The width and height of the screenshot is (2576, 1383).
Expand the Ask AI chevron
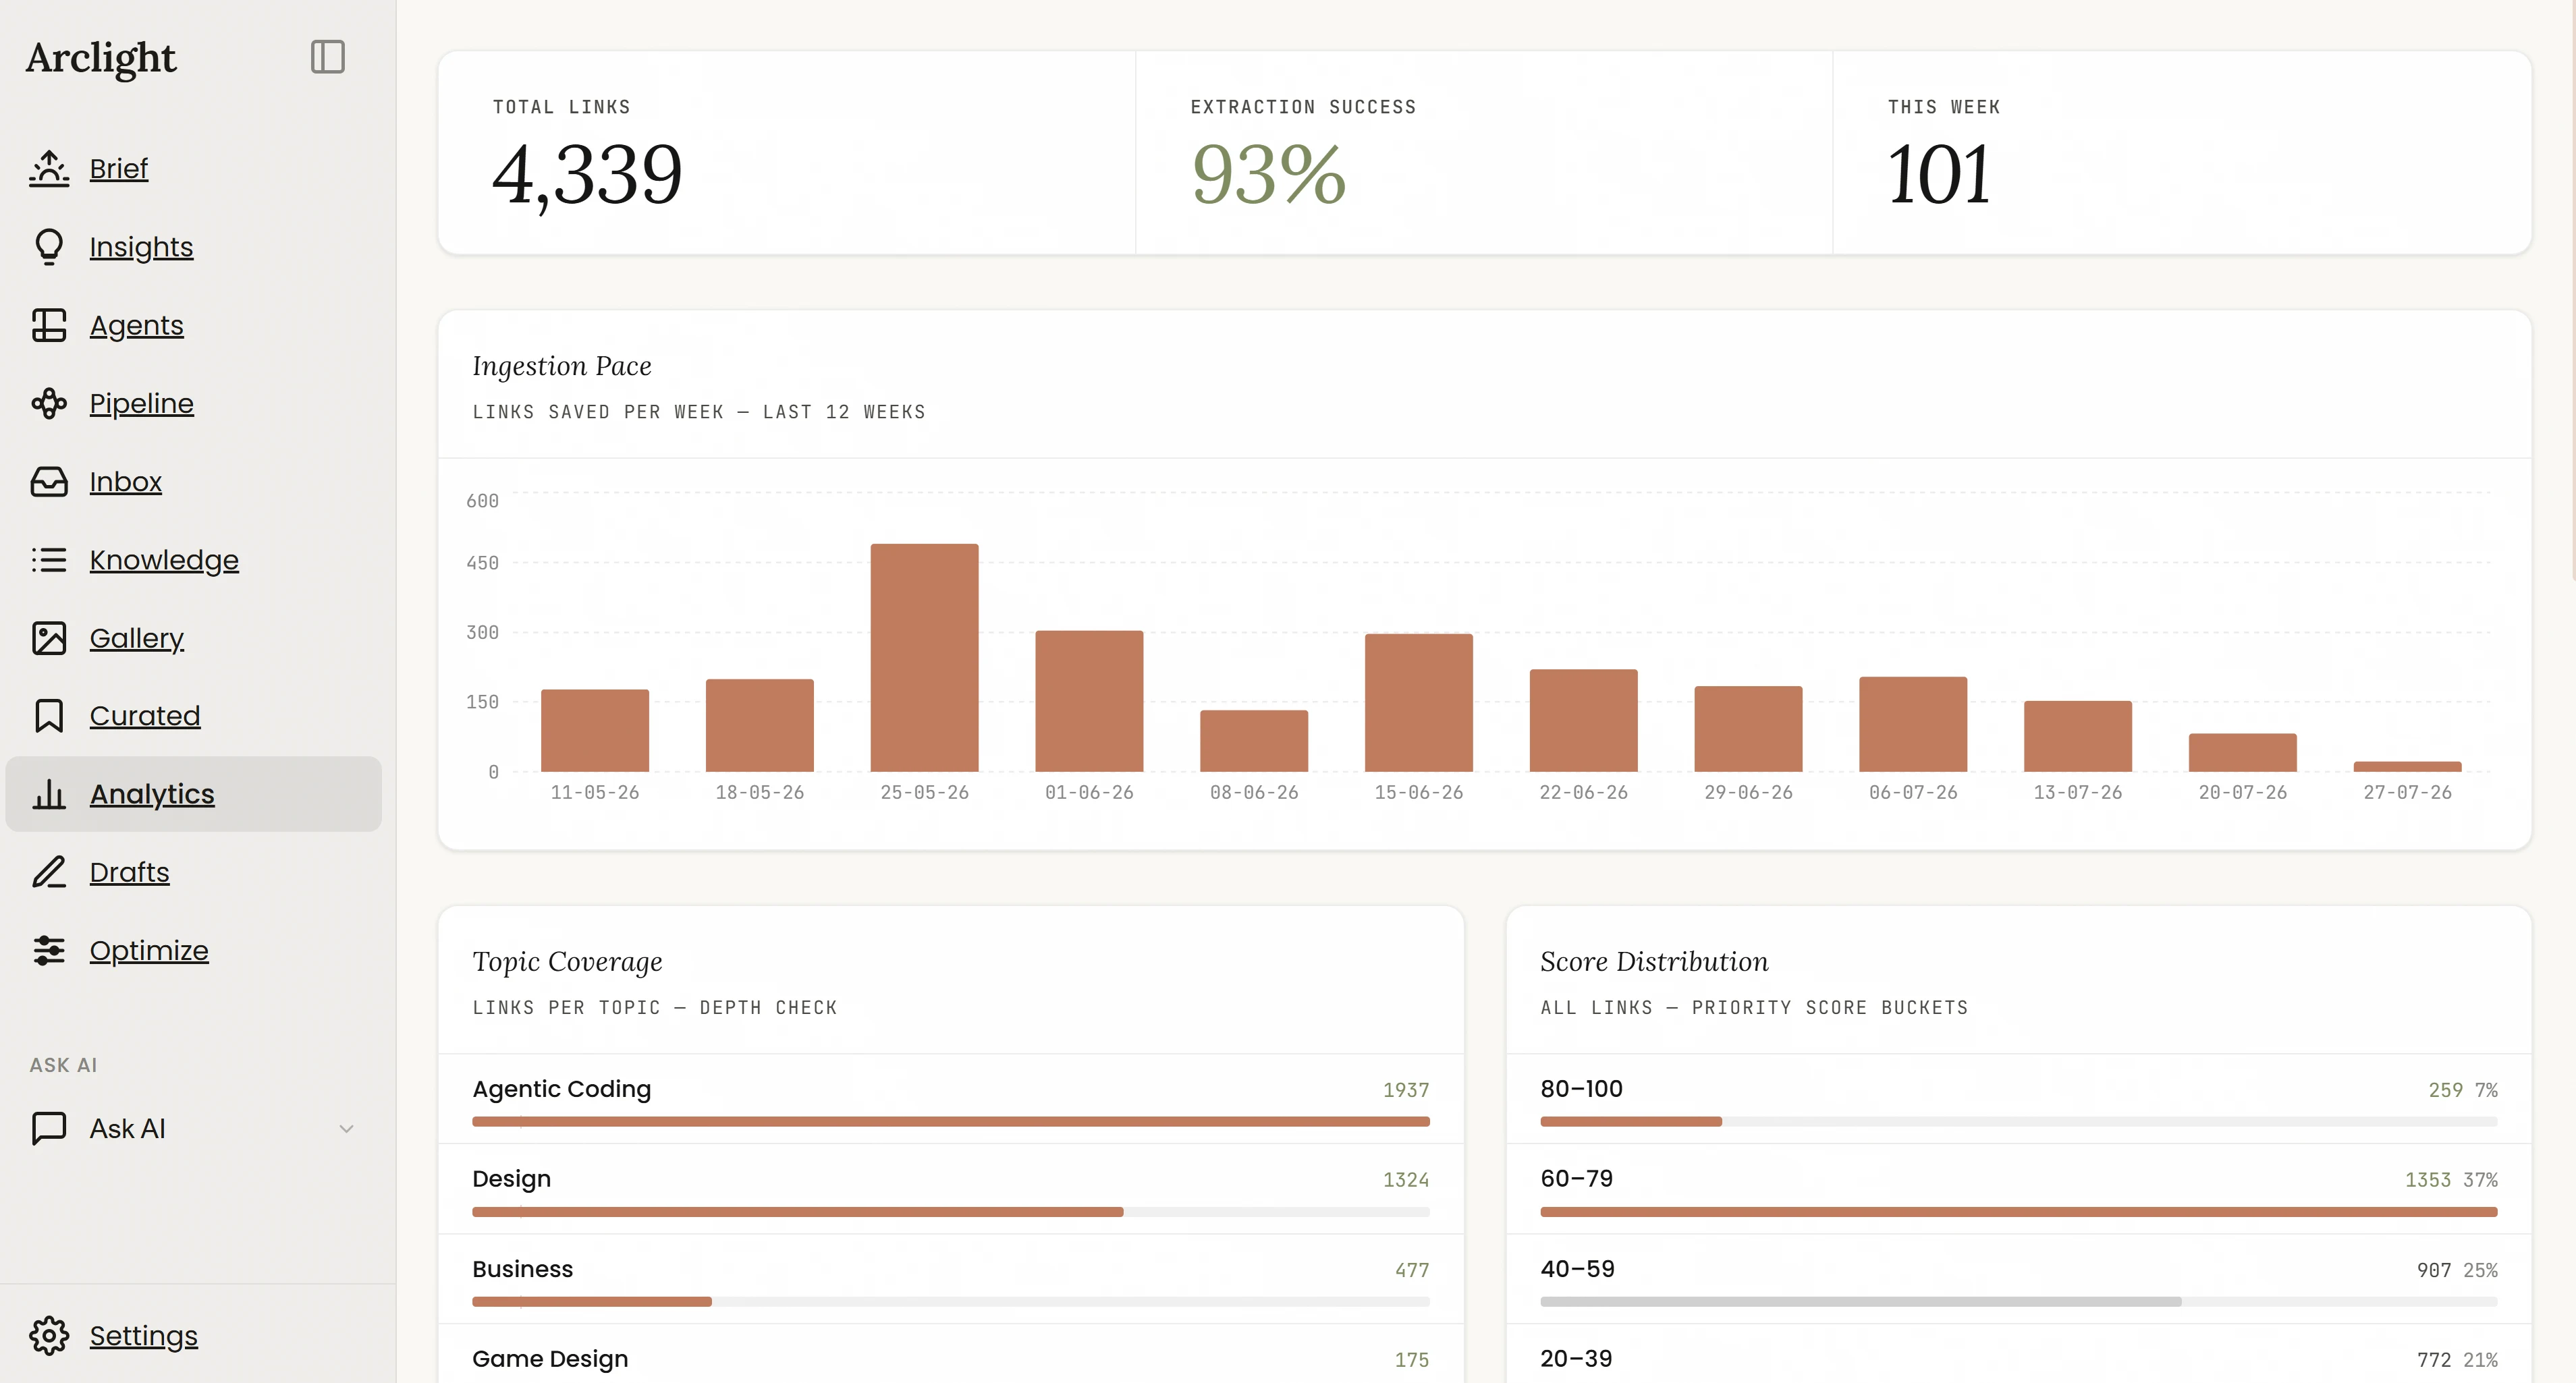click(x=347, y=1129)
